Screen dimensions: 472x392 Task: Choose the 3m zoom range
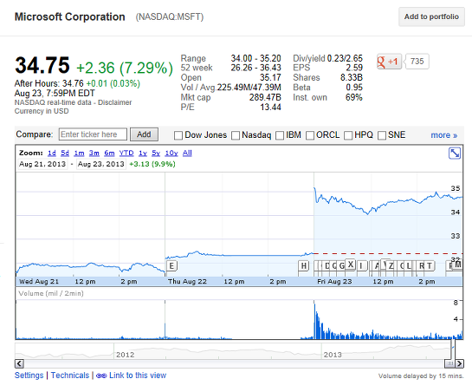(94, 154)
